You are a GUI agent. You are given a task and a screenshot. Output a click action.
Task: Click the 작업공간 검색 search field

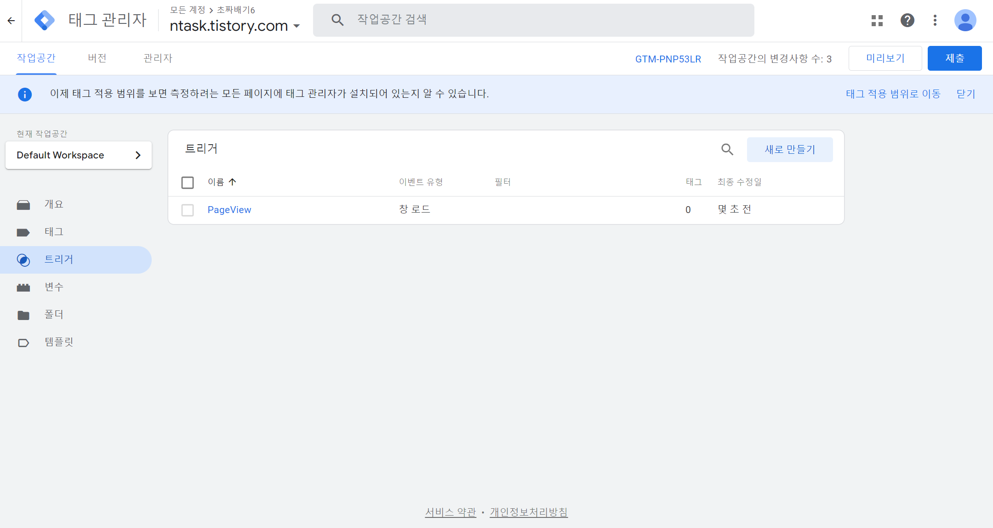[x=533, y=20]
